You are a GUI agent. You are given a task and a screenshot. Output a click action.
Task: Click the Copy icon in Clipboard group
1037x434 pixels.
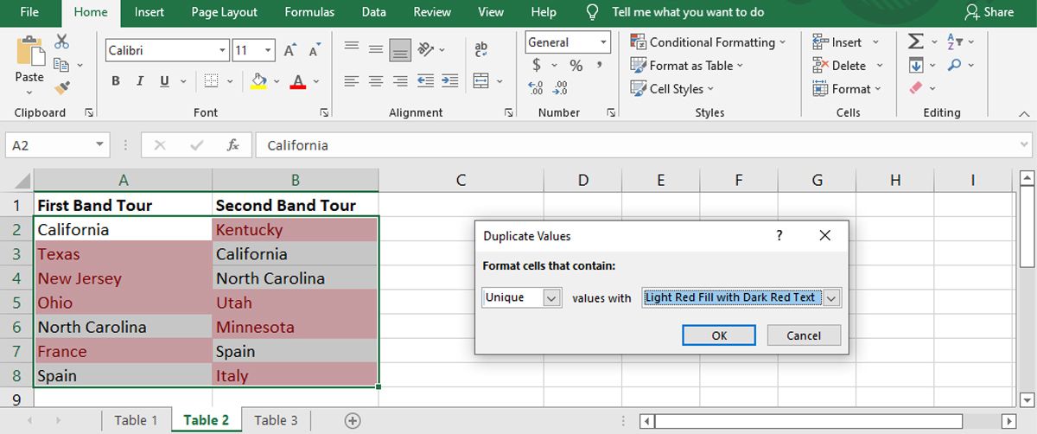coord(61,65)
